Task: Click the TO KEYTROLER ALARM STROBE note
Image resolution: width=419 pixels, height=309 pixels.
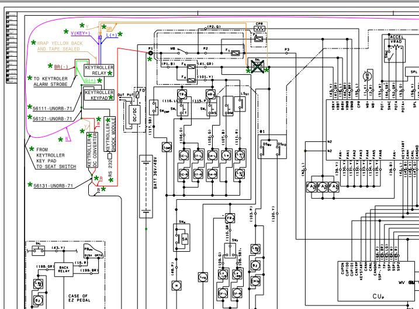Action: tap(50, 81)
